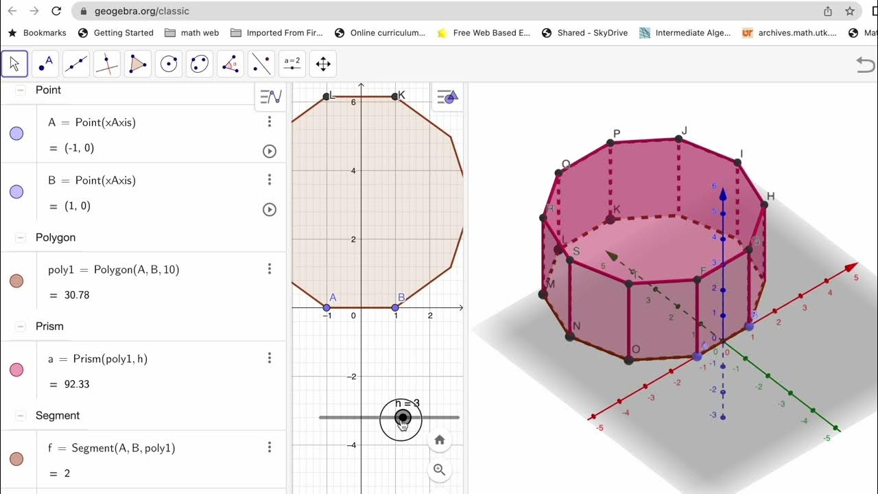Screen dimensions: 878x494
Task: Open the options menu for segment f
Action: coord(270,447)
